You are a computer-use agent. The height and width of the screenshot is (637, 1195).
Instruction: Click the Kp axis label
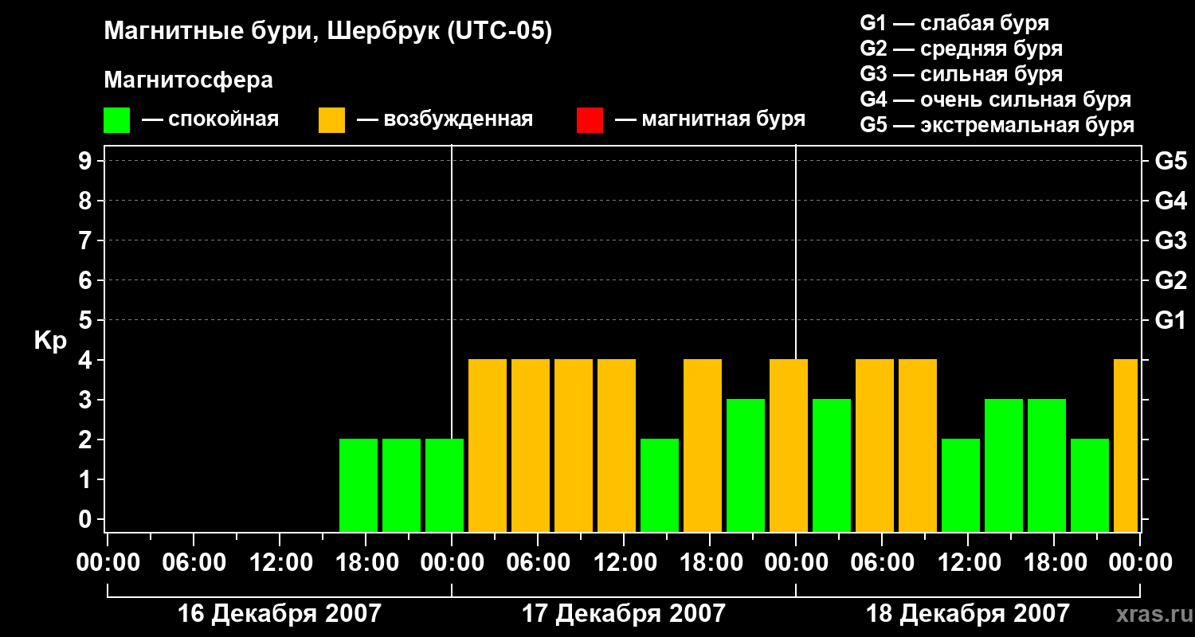coord(50,342)
